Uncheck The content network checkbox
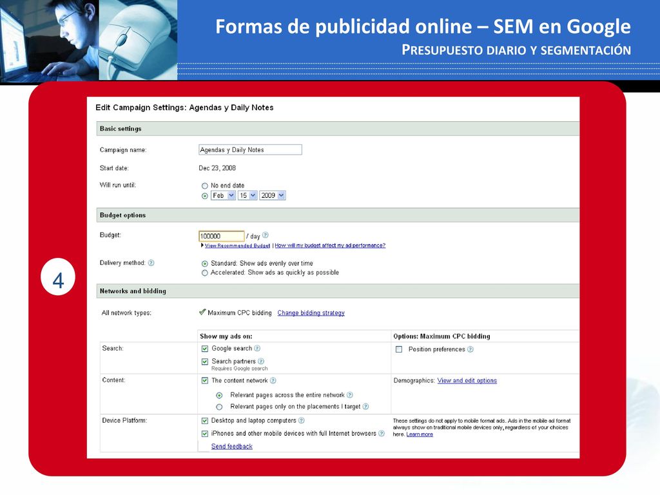The image size is (660, 495). click(x=205, y=380)
